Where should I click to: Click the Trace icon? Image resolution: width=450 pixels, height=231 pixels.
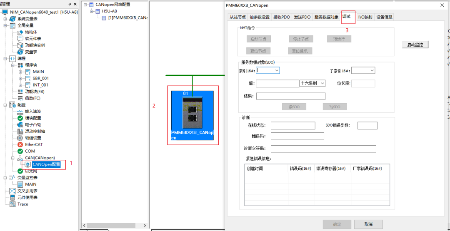click(x=12, y=204)
